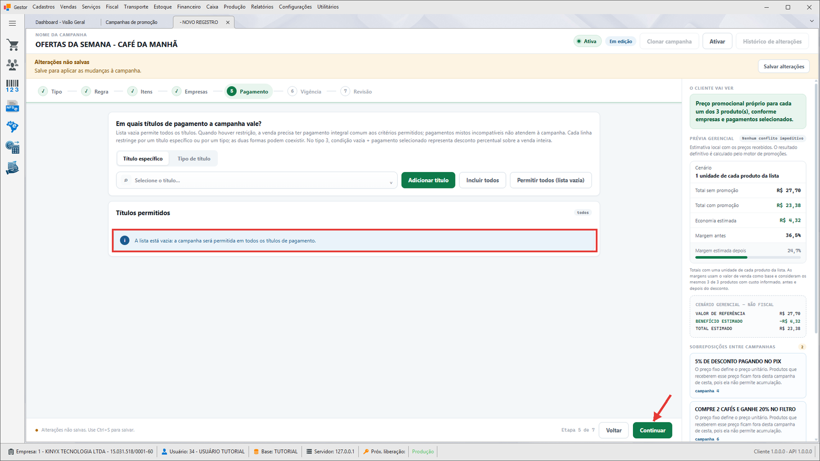
Task: Click the campaign name OFERTAS DA SEMANA field
Action: 107,45
